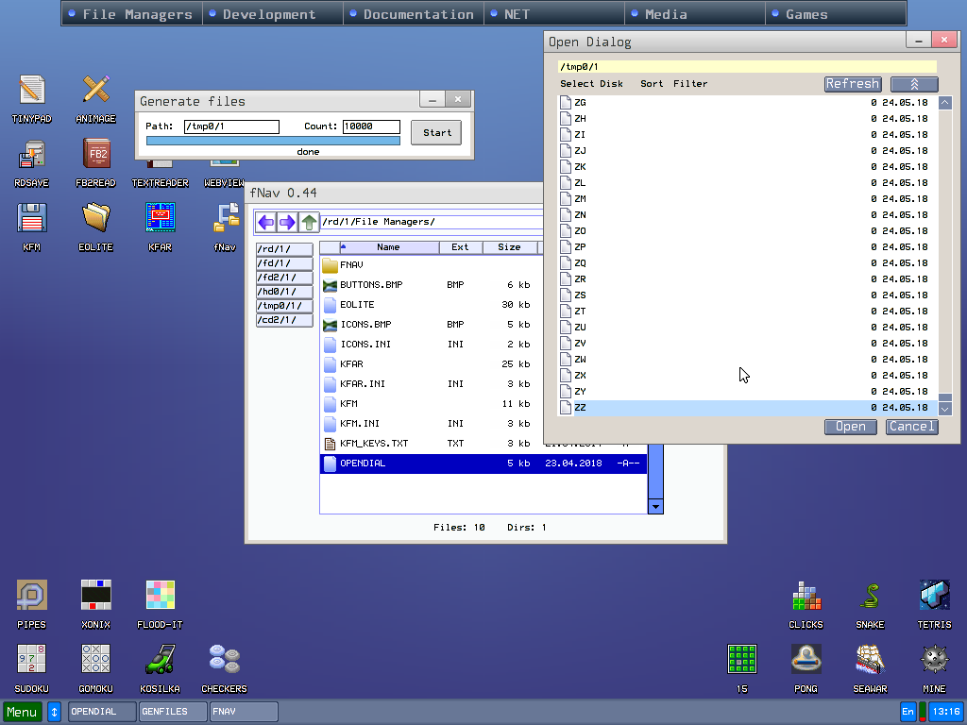Click the Refresh button in Open Dialog
967x725 pixels.
click(853, 84)
